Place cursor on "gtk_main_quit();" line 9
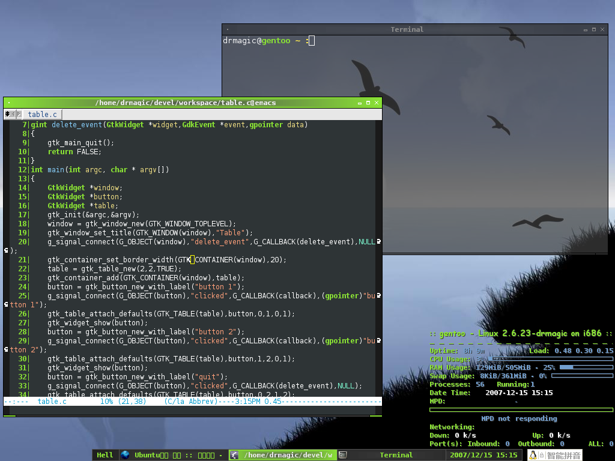This screenshot has height=461, width=615. point(81,143)
